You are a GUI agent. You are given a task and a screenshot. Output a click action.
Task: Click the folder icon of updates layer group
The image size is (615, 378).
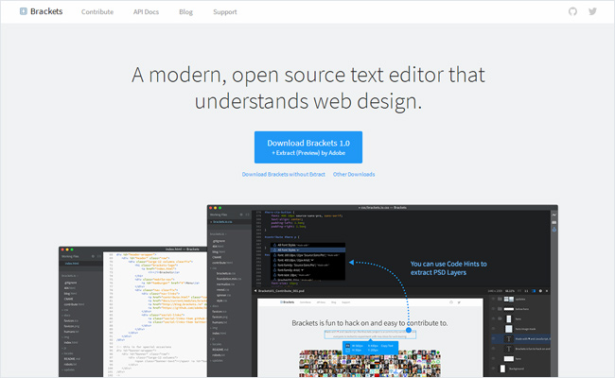pos(500,299)
